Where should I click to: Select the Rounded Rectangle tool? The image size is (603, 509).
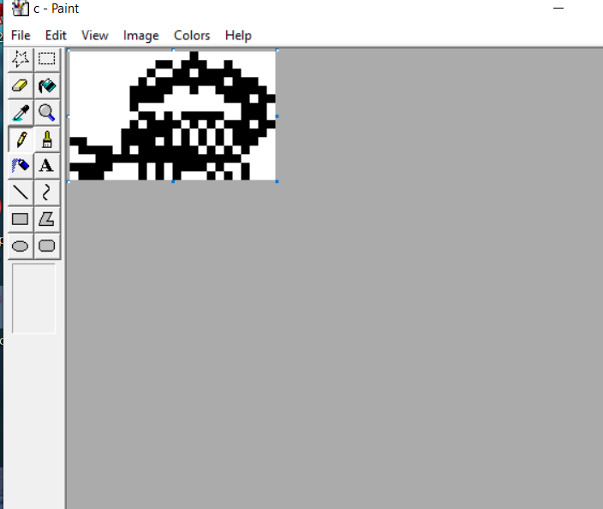pyautogui.click(x=47, y=246)
